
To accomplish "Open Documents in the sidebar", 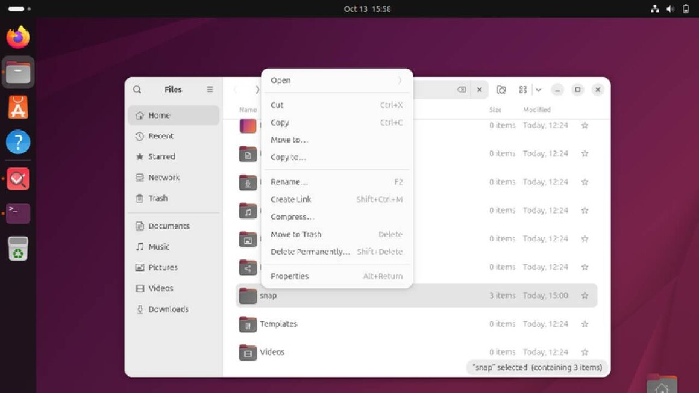I will click(x=174, y=226).
